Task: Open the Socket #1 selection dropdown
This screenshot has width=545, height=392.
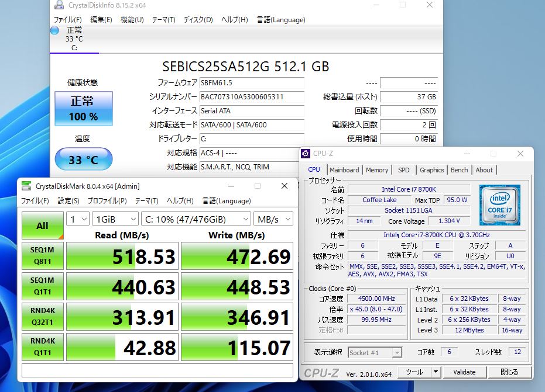Action: [375, 353]
